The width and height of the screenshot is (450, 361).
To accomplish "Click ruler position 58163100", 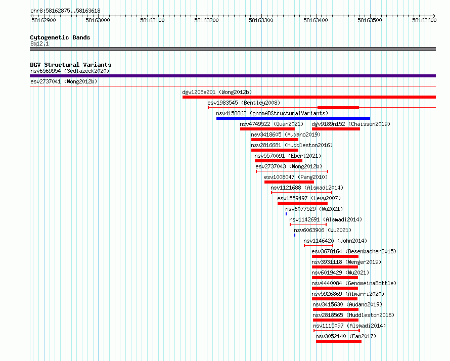I will [x=152, y=20].
